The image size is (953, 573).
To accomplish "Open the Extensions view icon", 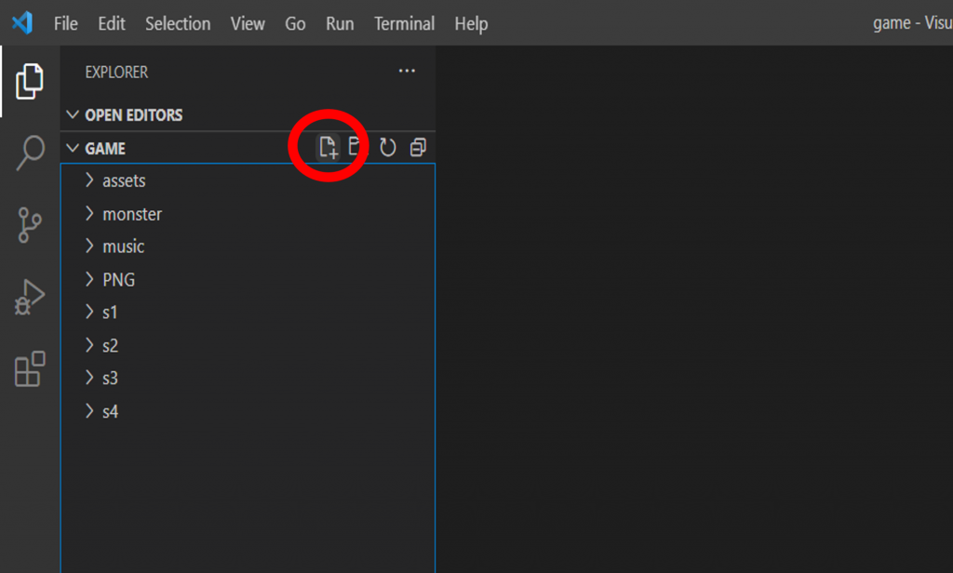I will click(30, 369).
